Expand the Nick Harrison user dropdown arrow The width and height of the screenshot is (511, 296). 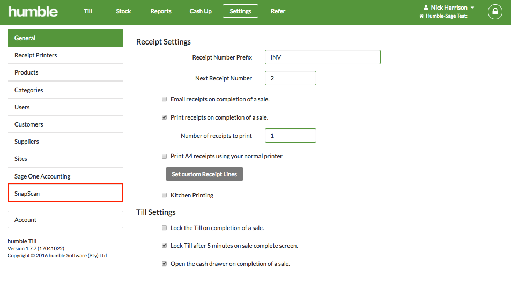point(472,8)
